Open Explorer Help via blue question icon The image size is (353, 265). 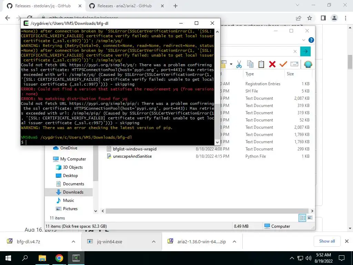tap(311, 40)
